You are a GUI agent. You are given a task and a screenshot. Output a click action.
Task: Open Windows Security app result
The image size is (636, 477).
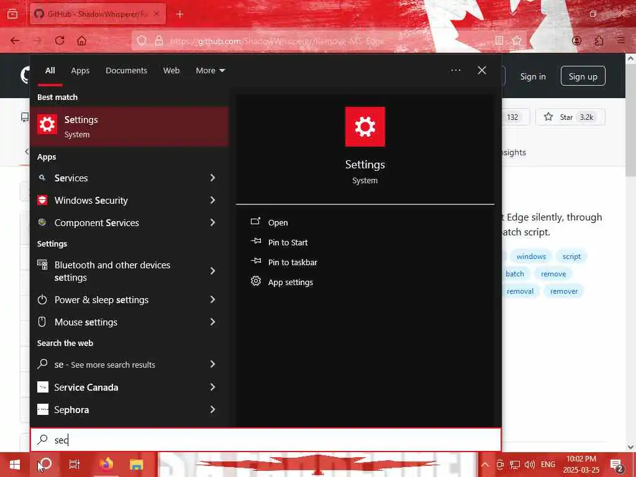tap(129, 201)
